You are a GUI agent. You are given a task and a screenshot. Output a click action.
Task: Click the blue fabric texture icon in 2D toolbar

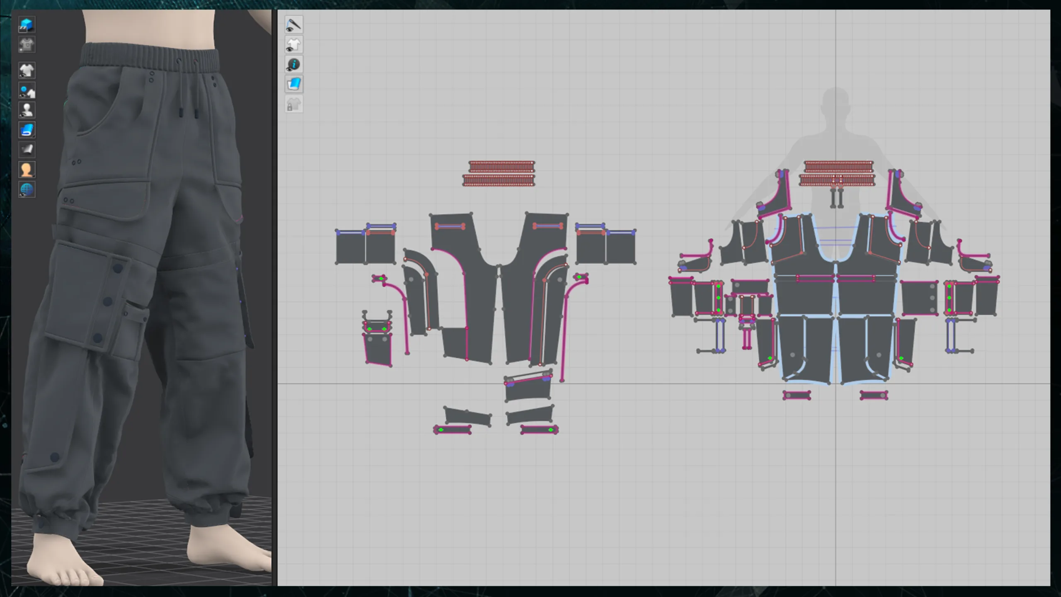point(294,84)
